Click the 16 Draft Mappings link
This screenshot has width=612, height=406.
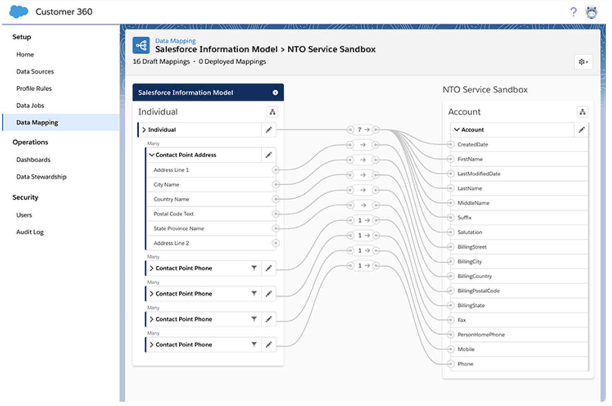coord(161,61)
